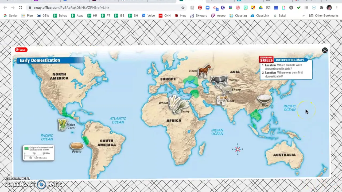The height and width of the screenshot is (192, 342).
Task: Click the browser back arrow
Action: (5, 8)
